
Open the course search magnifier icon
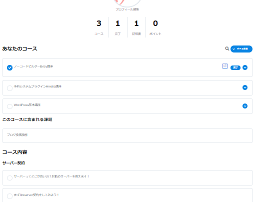coord(227,48)
